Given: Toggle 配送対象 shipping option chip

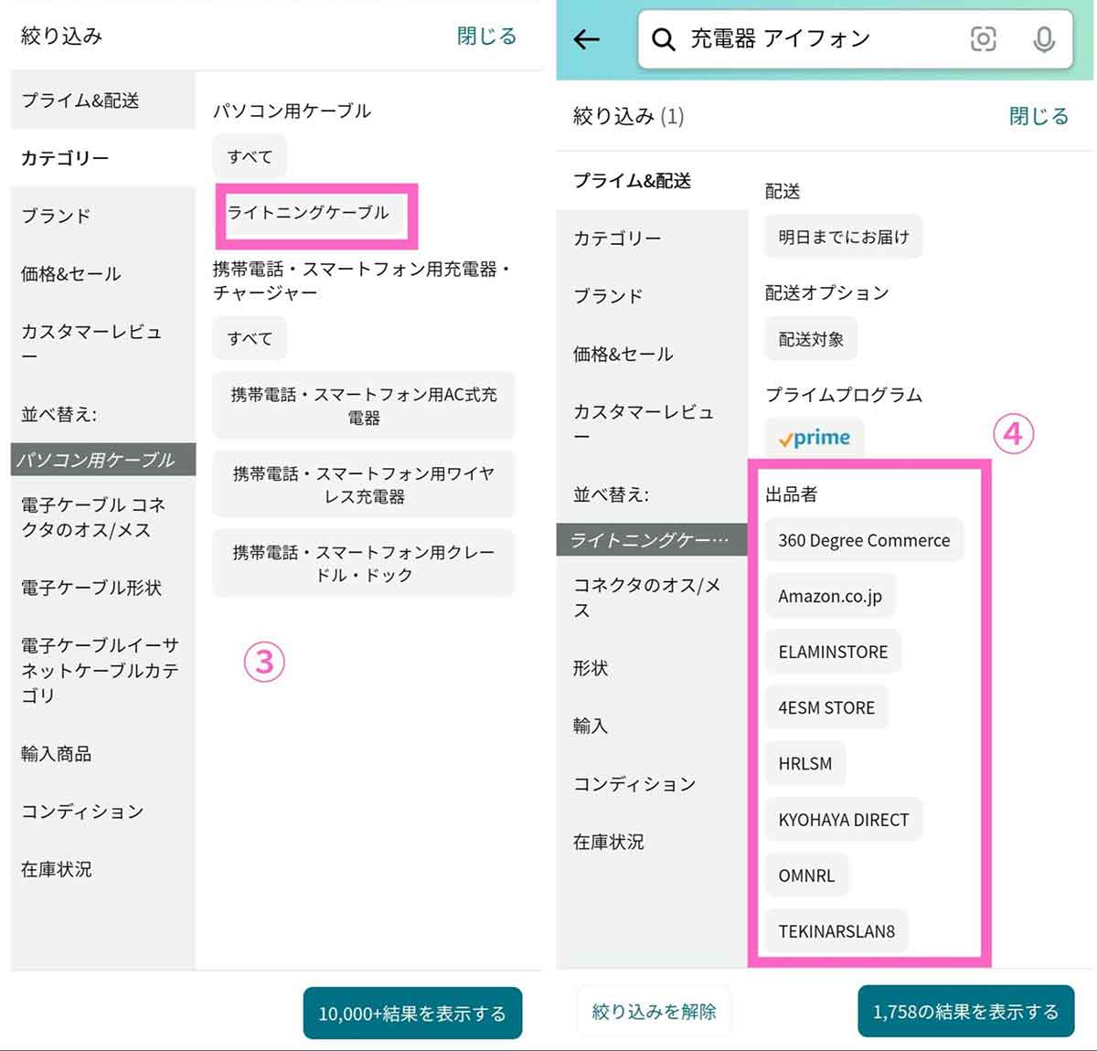Looking at the screenshot, I should (811, 339).
